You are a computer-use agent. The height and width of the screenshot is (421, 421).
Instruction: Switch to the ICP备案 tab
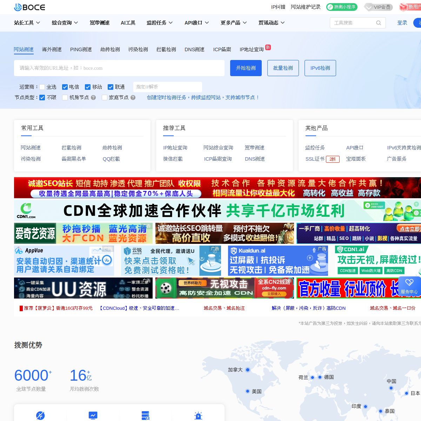tap(222, 49)
